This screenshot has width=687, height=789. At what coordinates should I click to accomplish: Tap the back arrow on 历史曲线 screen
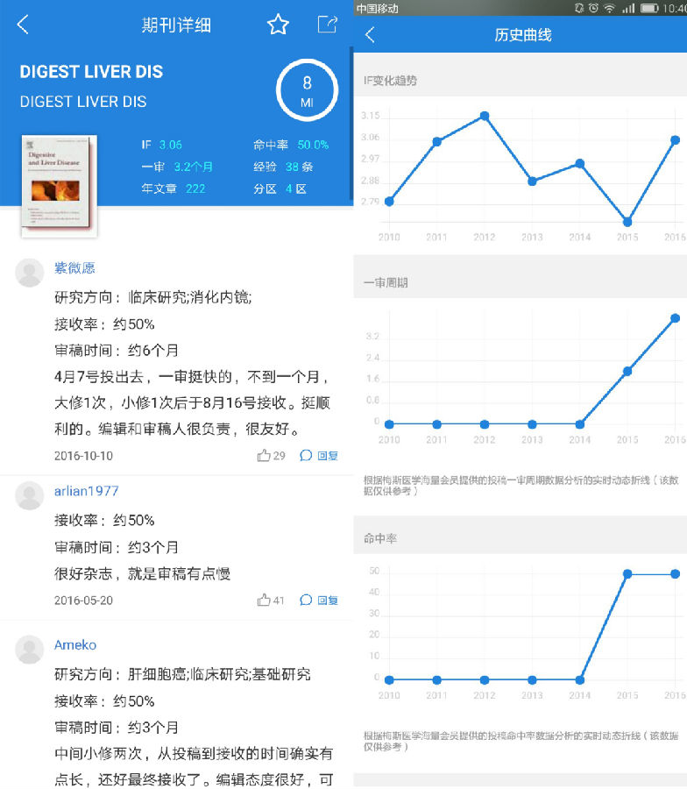coord(371,35)
